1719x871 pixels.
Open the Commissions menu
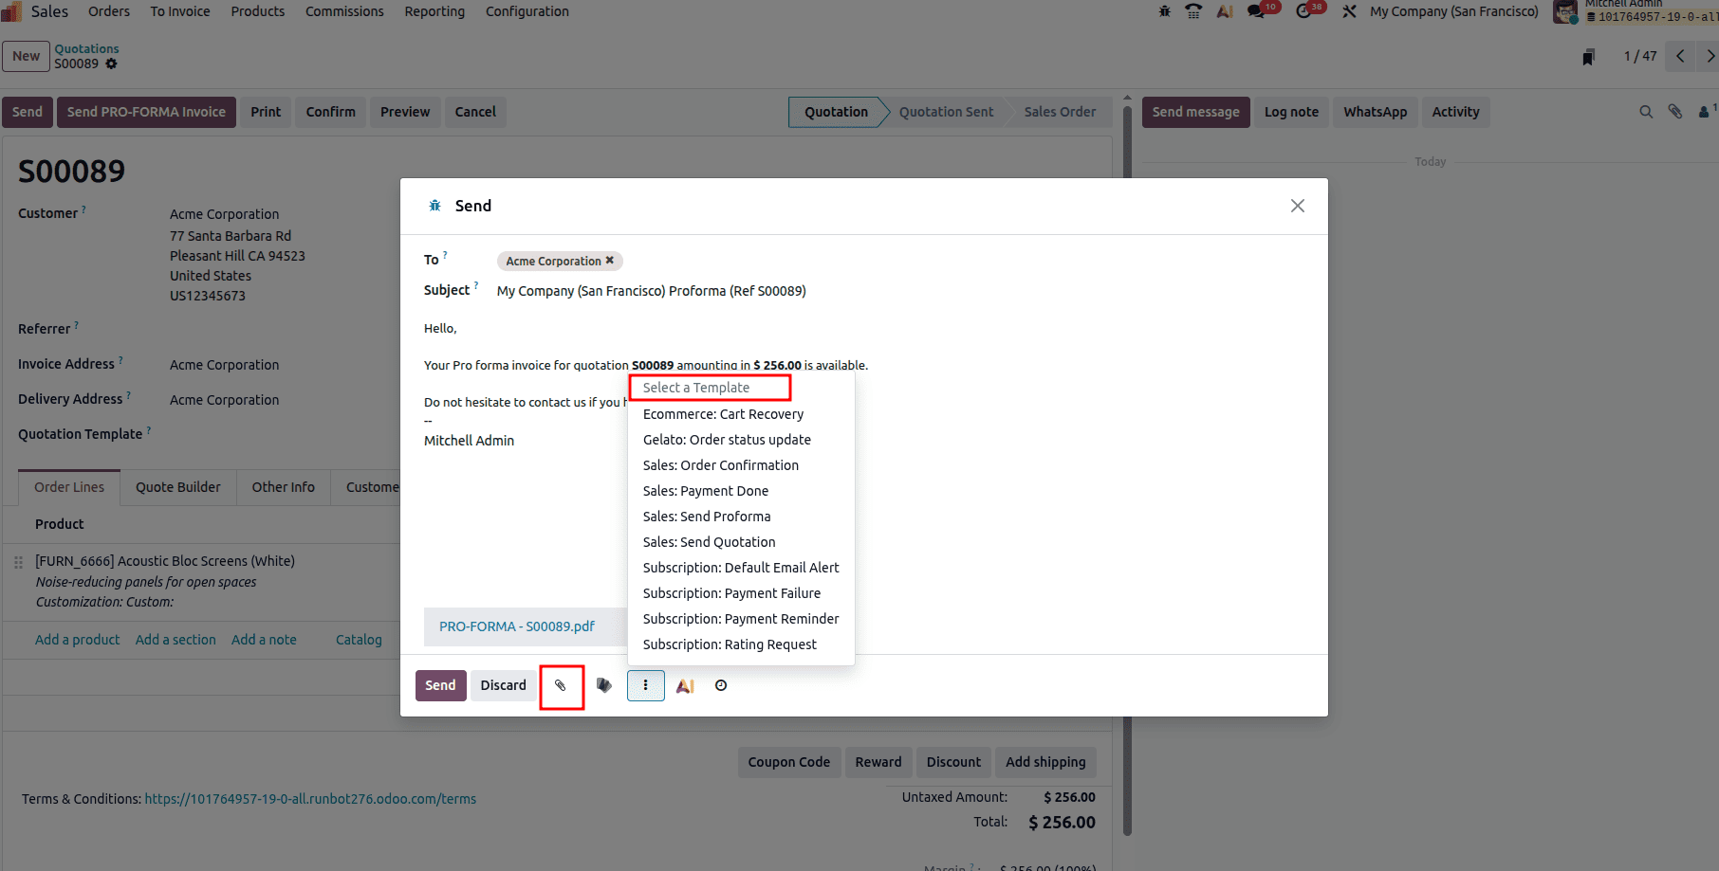pyautogui.click(x=344, y=11)
